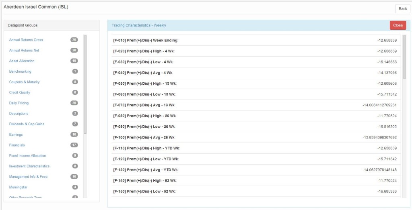Select Asset Allocation datapoint group
This screenshot has width=412, height=210.
point(22,61)
